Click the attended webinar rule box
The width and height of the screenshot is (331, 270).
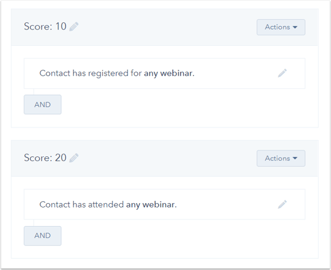(164, 204)
